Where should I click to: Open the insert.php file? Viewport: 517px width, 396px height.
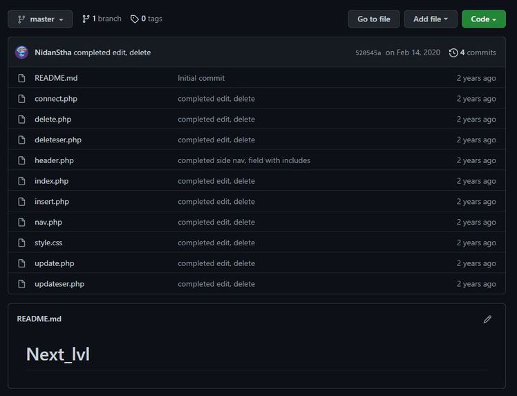coord(52,202)
